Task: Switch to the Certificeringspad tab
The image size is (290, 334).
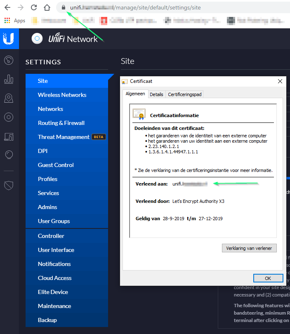Action: coord(184,94)
